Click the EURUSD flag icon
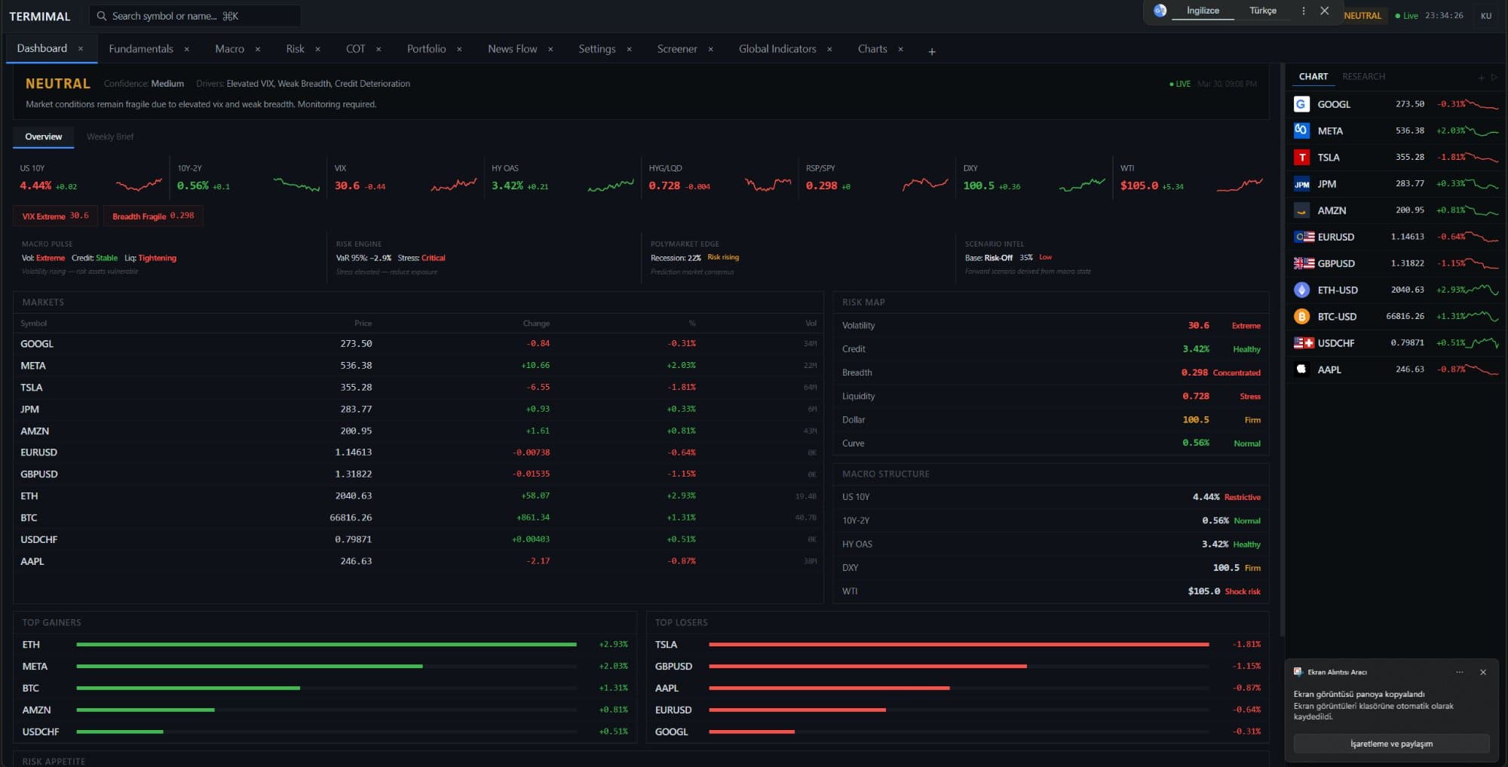Image resolution: width=1508 pixels, height=767 pixels. pyautogui.click(x=1301, y=237)
